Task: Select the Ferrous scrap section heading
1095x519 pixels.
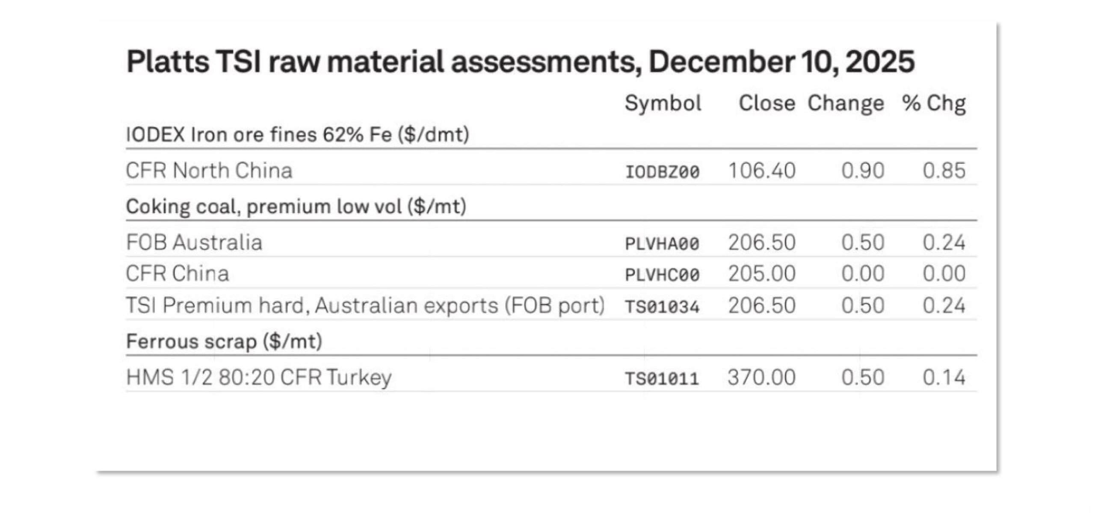Action: (224, 341)
